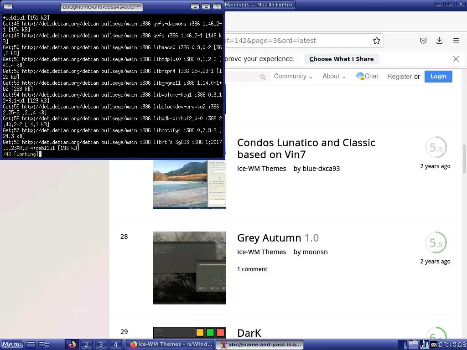Viewport: 467px width, 350px height.
Task: Click the terminal title bar text
Action: 102,6
